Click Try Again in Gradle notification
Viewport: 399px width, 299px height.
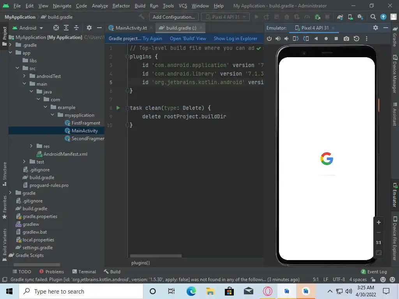pyautogui.click(x=152, y=39)
